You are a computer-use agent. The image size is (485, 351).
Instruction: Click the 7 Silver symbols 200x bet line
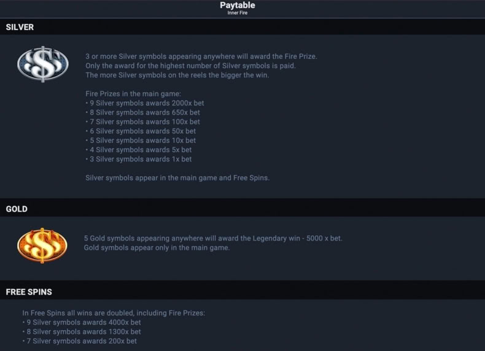click(79, 341)
